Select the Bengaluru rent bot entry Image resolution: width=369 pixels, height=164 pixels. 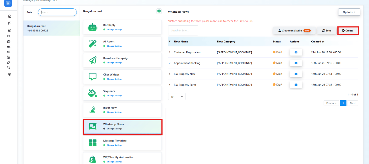pos(52,28)
